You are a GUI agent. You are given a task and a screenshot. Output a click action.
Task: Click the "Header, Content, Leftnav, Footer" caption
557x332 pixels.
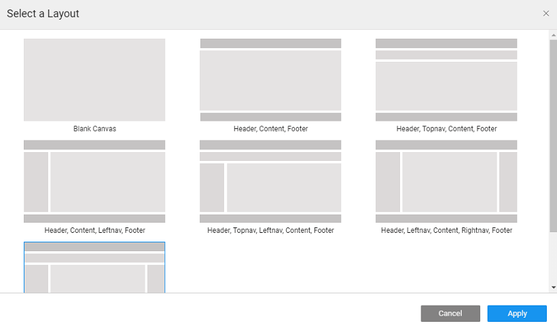(x=94, y=231)
